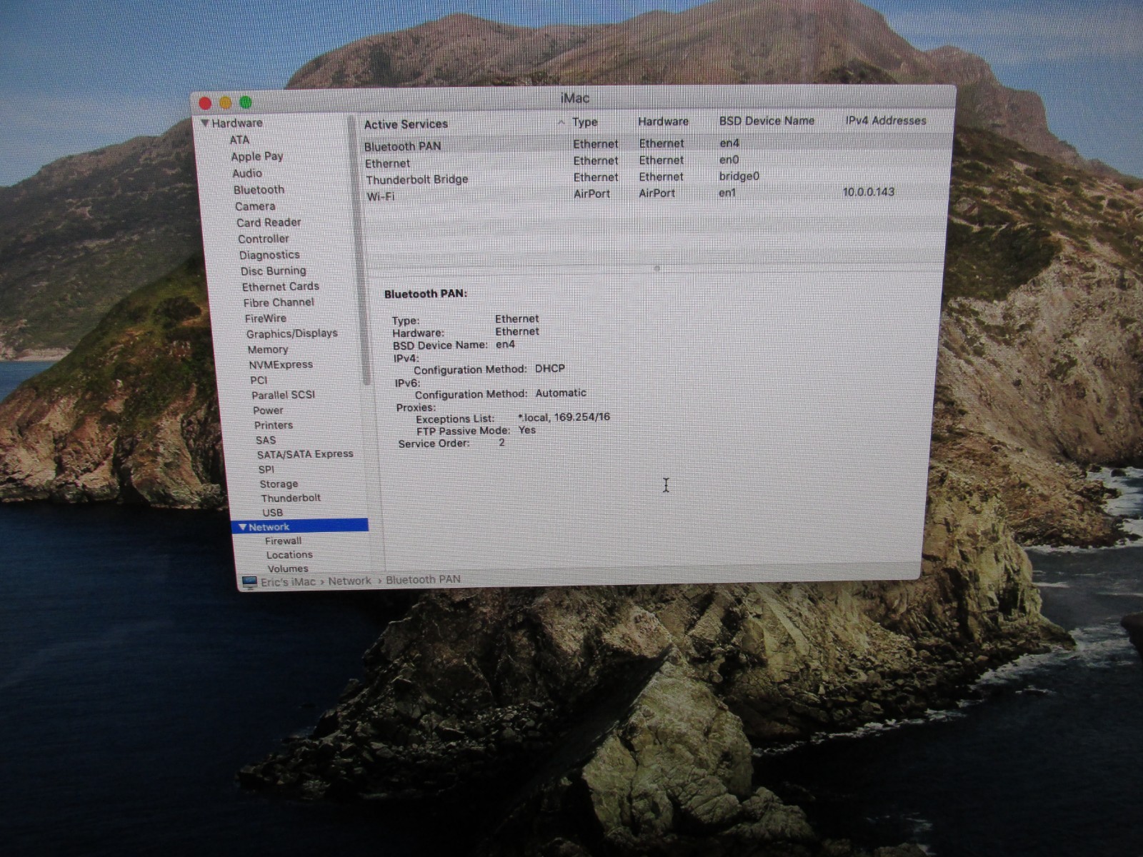
Task: Collapse the Network section triangle
Action: (243, 527)
